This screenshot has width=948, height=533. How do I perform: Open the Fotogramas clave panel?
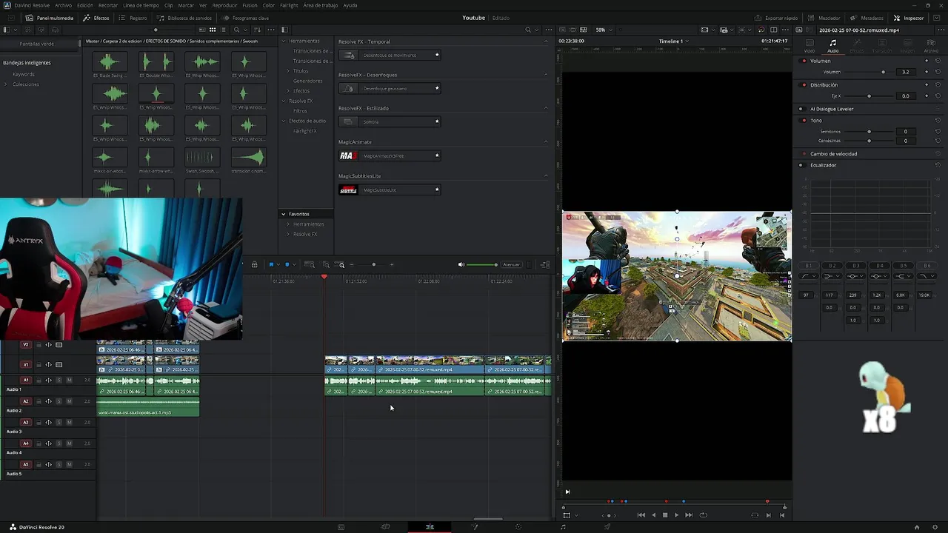tap(245, 18)
